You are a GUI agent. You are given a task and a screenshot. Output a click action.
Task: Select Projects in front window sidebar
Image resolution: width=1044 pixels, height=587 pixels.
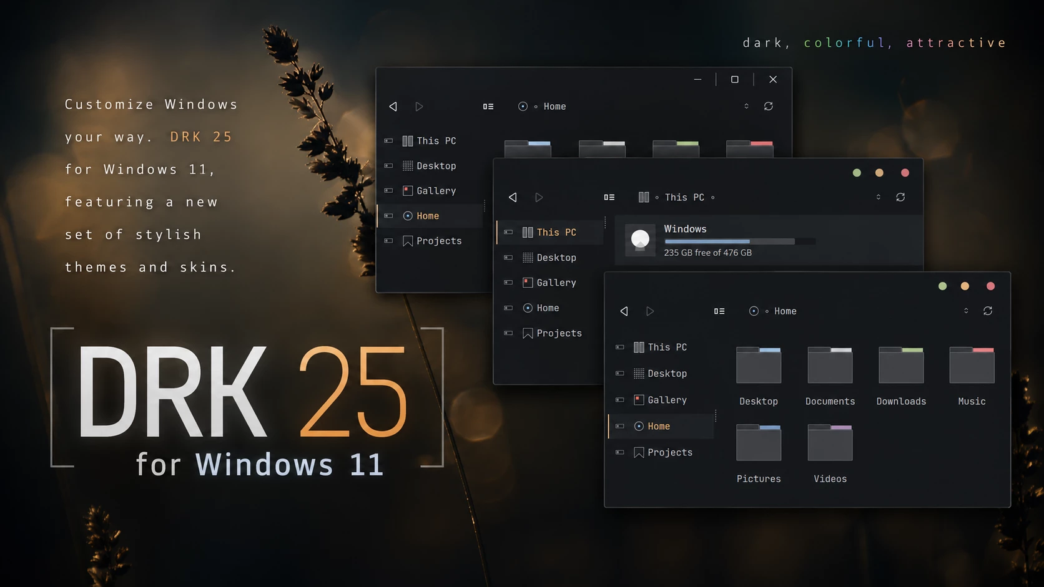[663, 452]
